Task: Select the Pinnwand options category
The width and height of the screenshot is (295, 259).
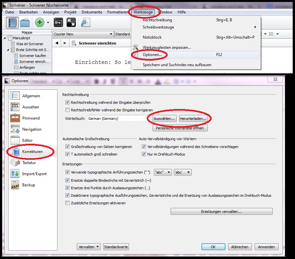Action: click(x=30, y=118)
